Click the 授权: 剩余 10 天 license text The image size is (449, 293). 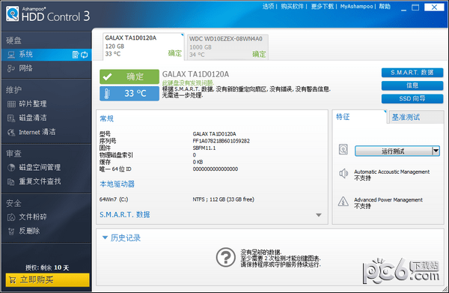[x=47, y=268]
